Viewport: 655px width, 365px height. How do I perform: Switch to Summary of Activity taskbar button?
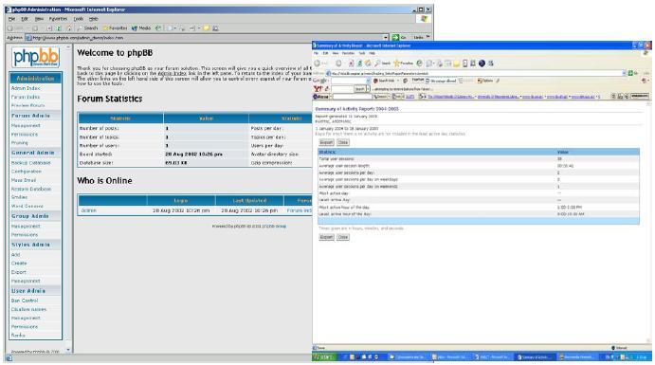[535, 357]
